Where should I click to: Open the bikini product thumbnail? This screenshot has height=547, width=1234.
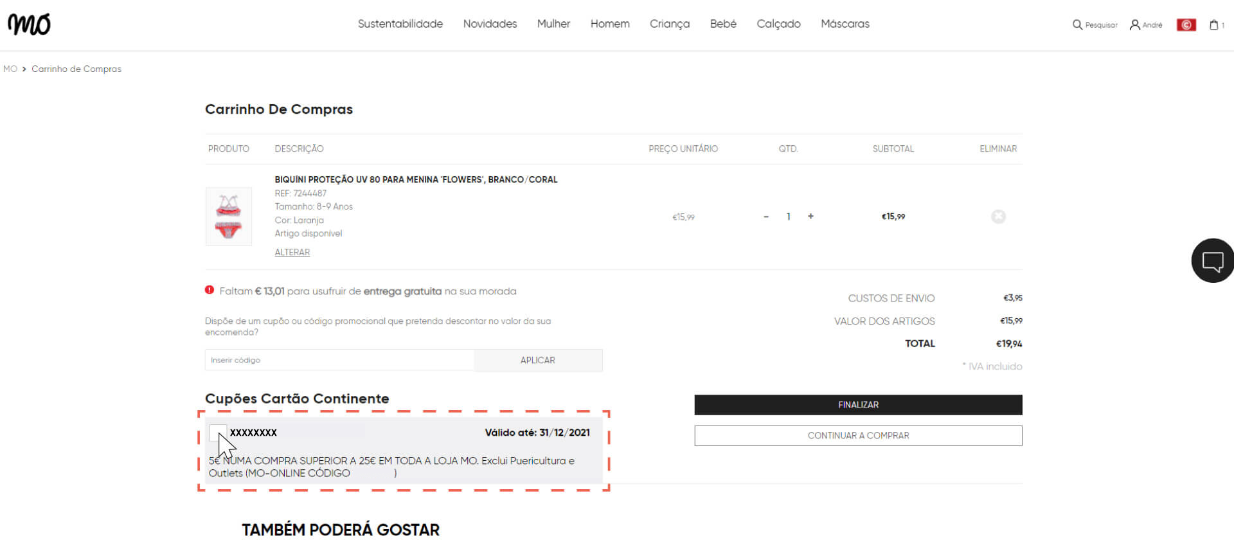(228, 217)
